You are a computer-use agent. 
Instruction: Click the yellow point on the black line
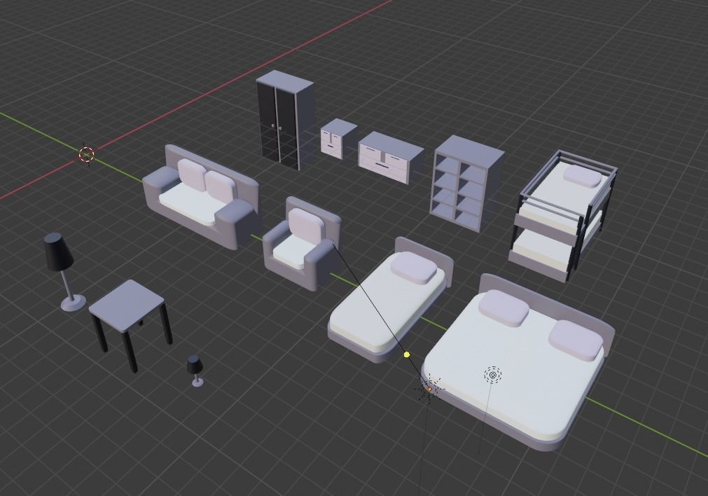(407, 354)
